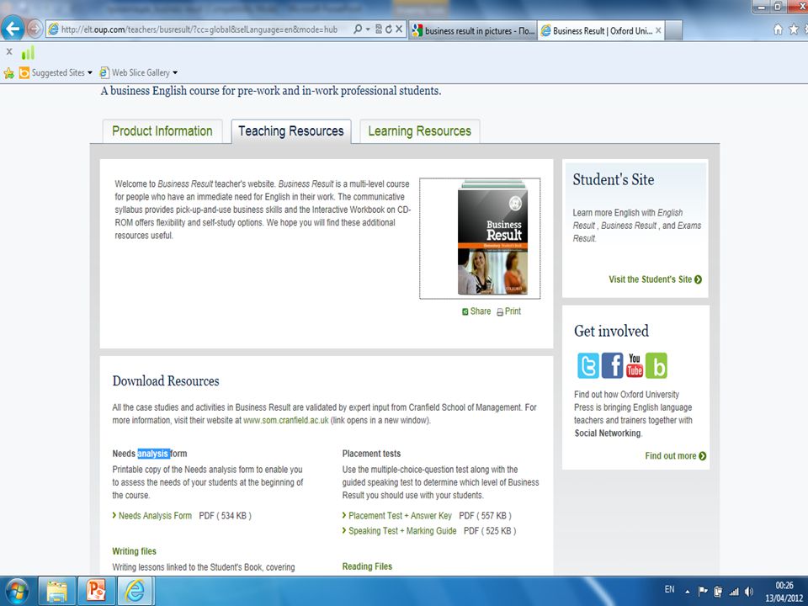Screen dimensions: 808x606
Task: Click the network signal tray icon
Action: [734, 592]
